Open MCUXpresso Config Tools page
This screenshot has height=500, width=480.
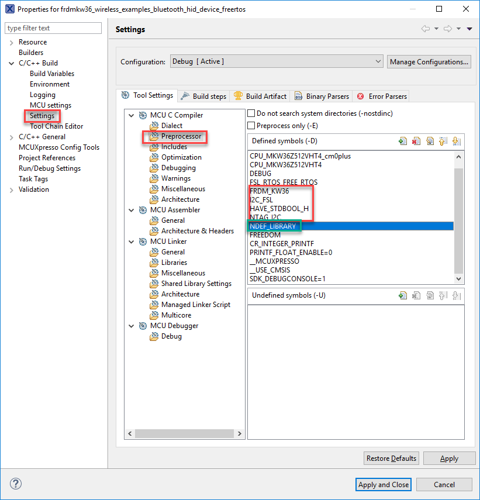59,147
